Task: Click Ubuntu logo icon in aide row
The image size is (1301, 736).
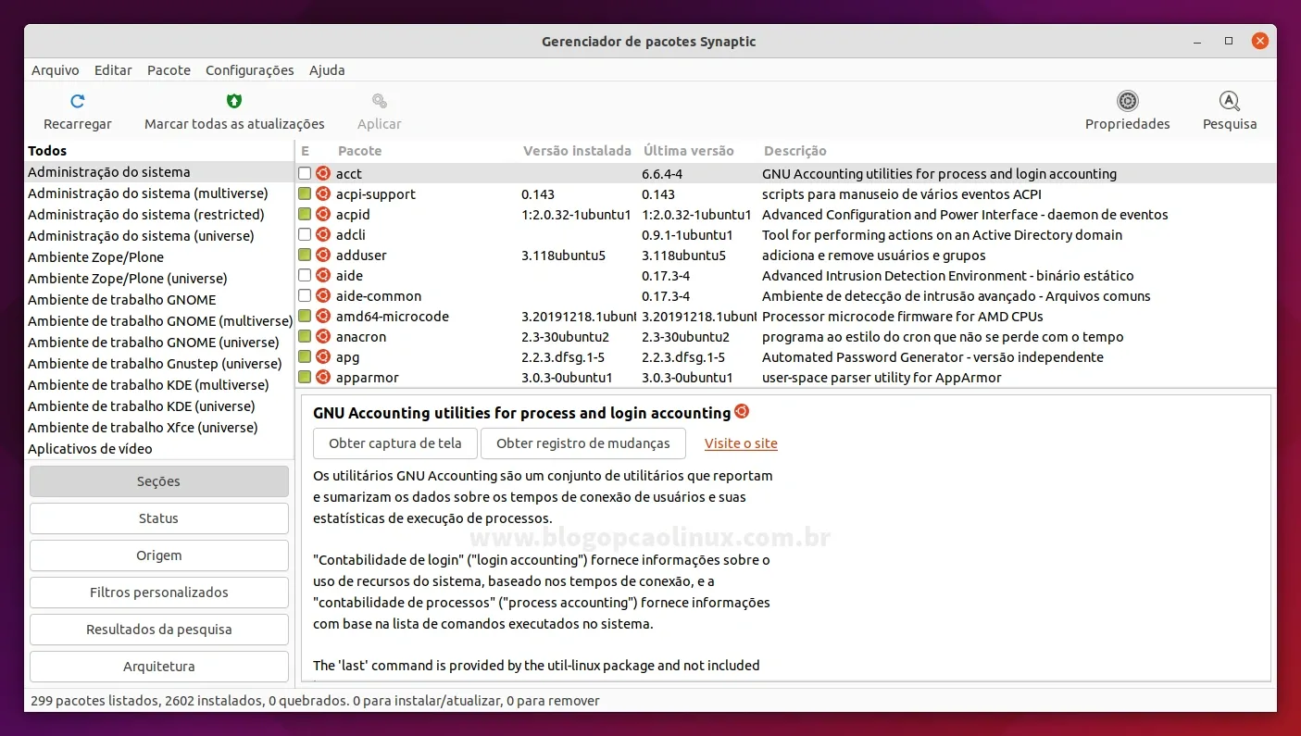Action: pos(323,275)
